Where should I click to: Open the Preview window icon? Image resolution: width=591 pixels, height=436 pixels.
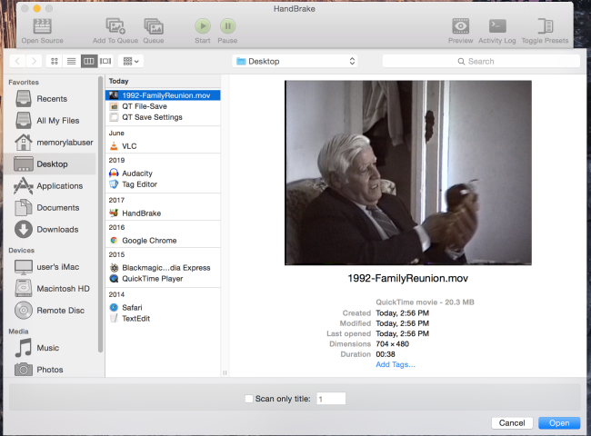pyautogui.click(x=460, y=27)
